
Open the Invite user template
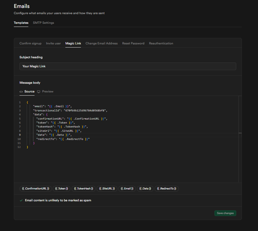[53, 43]
